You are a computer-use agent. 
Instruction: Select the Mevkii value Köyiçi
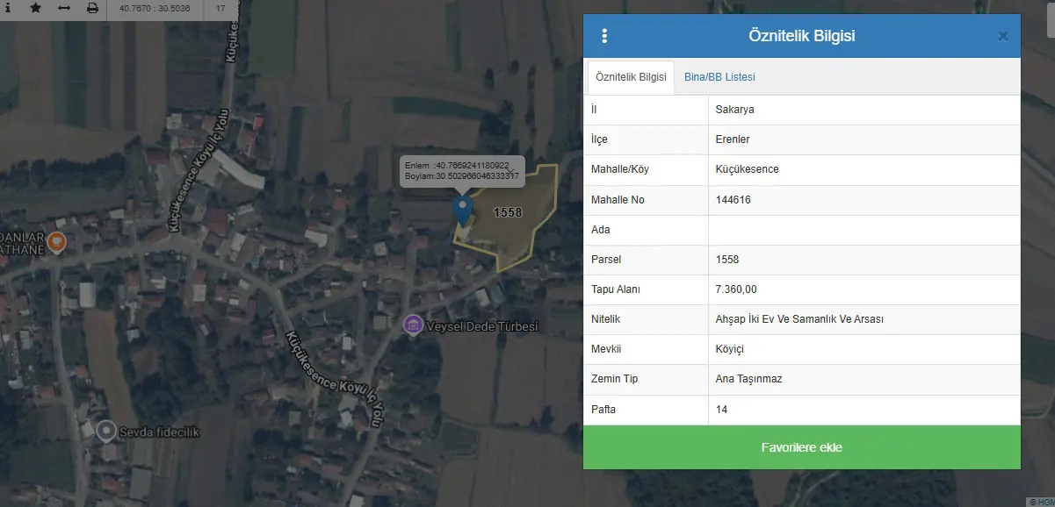point(730,349)
